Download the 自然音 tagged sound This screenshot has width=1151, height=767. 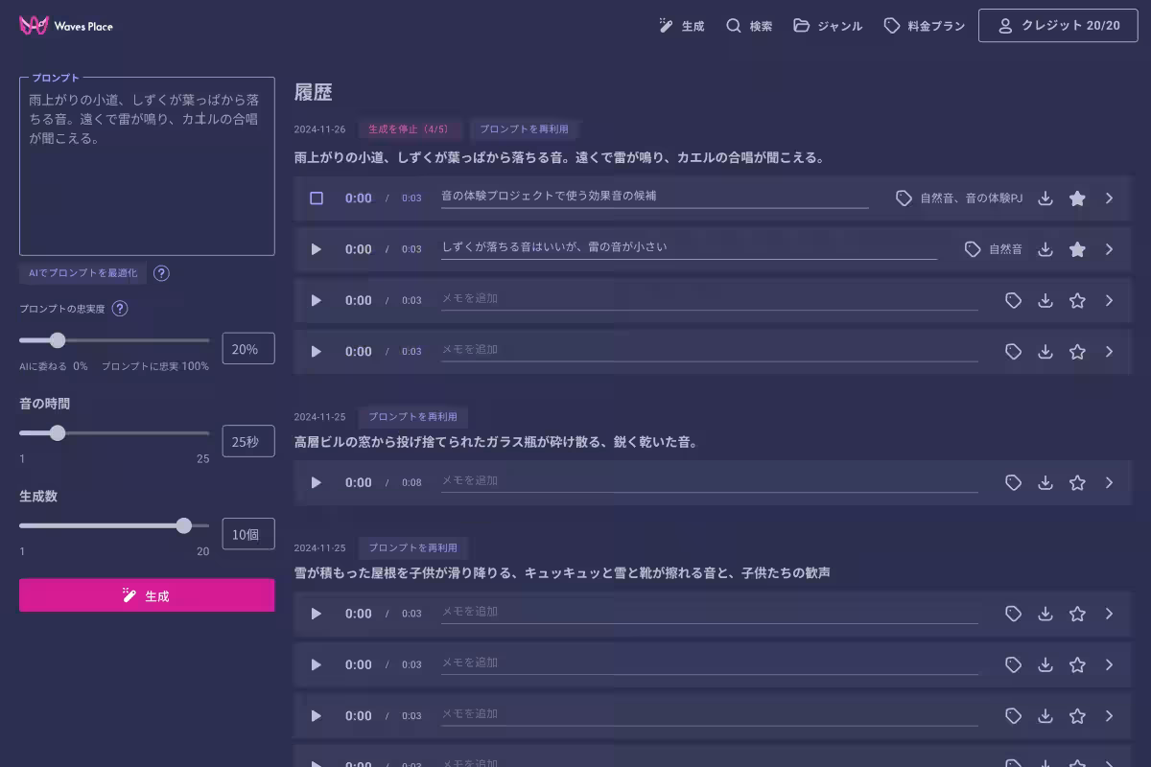click(x=1045, y=248)
